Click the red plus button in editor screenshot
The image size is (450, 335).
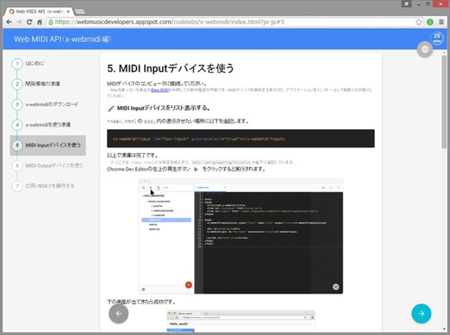pyautogui.click(x=188, y=284)
